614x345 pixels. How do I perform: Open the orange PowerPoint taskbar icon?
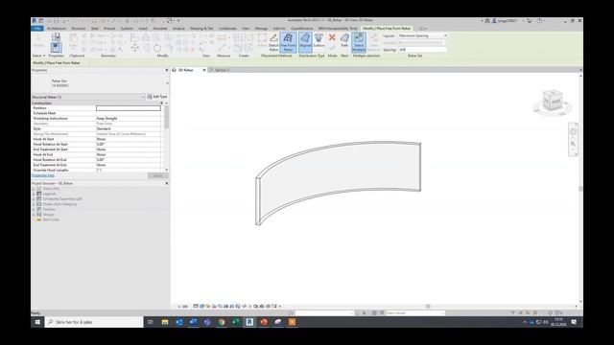tap(264, 322)
